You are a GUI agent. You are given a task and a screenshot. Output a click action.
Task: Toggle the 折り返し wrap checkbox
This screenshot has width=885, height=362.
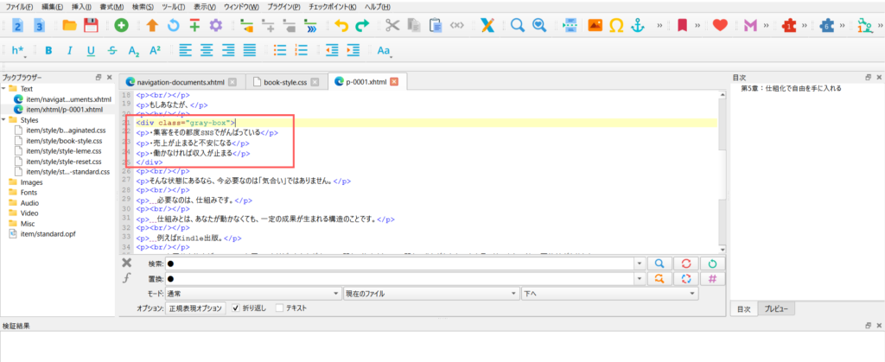pos(235,308)
